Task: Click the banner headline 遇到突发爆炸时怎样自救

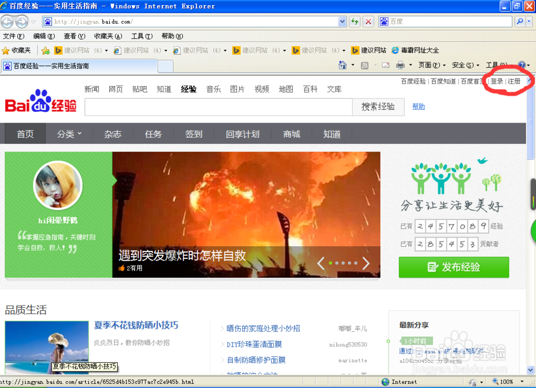Action: [x=182, y=256]
